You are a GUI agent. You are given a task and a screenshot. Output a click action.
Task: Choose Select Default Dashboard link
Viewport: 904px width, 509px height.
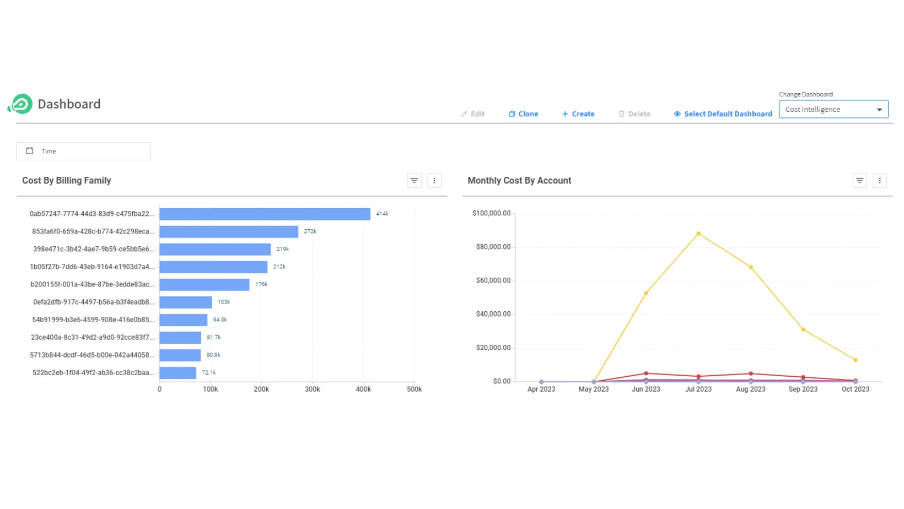[723, 114]
